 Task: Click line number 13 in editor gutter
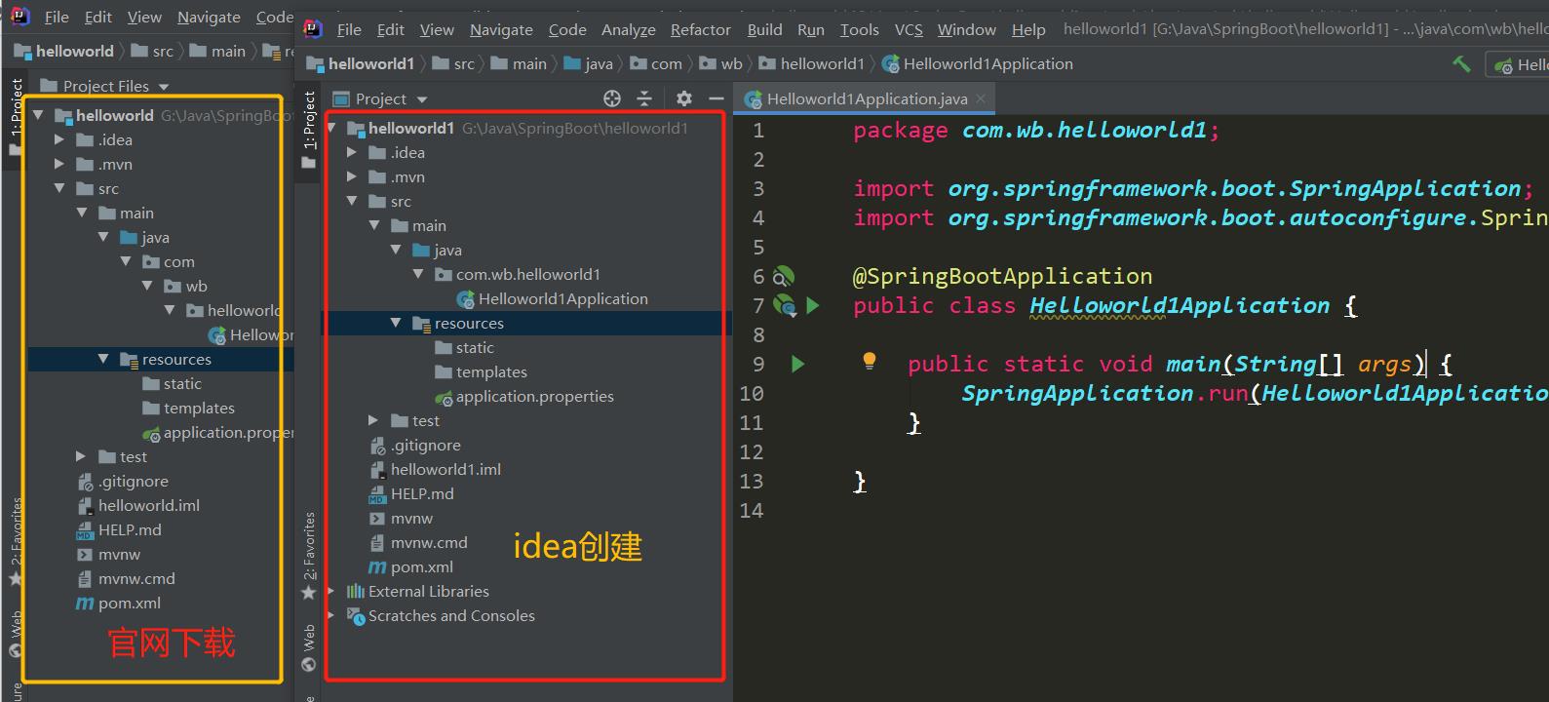point(752,482)
